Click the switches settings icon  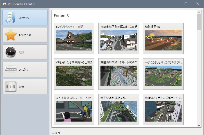pyautogui.click(x=11, y=86)
